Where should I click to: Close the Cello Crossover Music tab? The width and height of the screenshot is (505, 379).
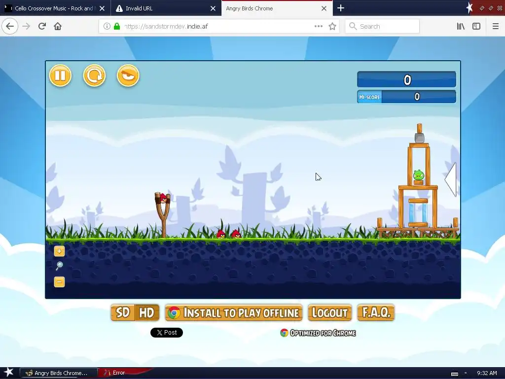point(102,8)
